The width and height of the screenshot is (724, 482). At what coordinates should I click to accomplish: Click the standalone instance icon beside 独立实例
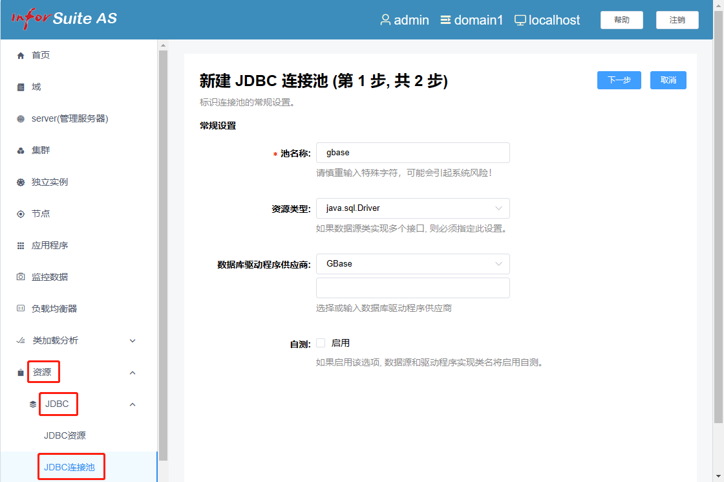[x=21, y=182]
